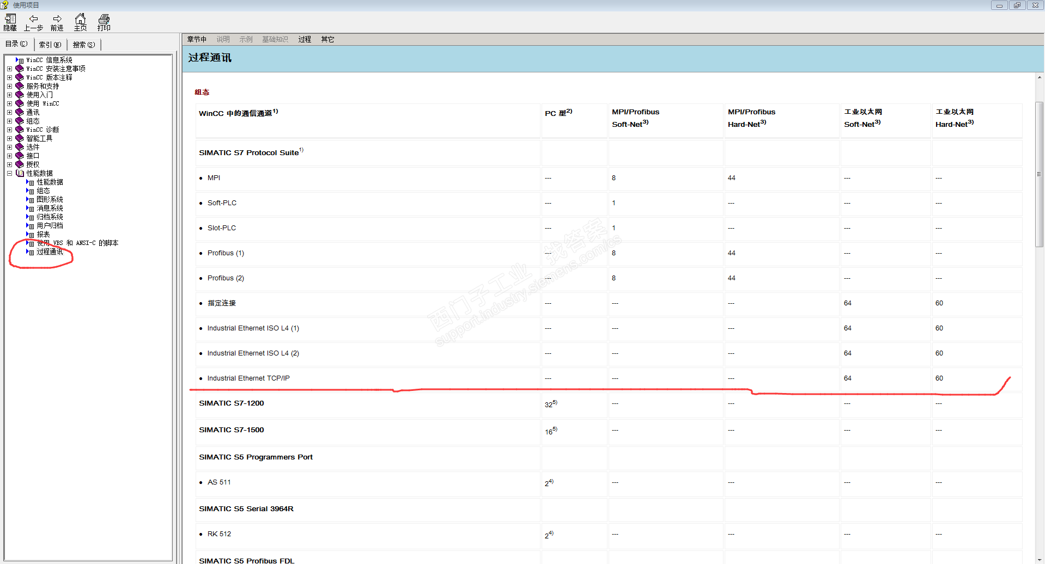Image resolution: width=1045 pixels, height=564 pixels.
Task: Restore the help window size
Action: [x=1017, y=5]
